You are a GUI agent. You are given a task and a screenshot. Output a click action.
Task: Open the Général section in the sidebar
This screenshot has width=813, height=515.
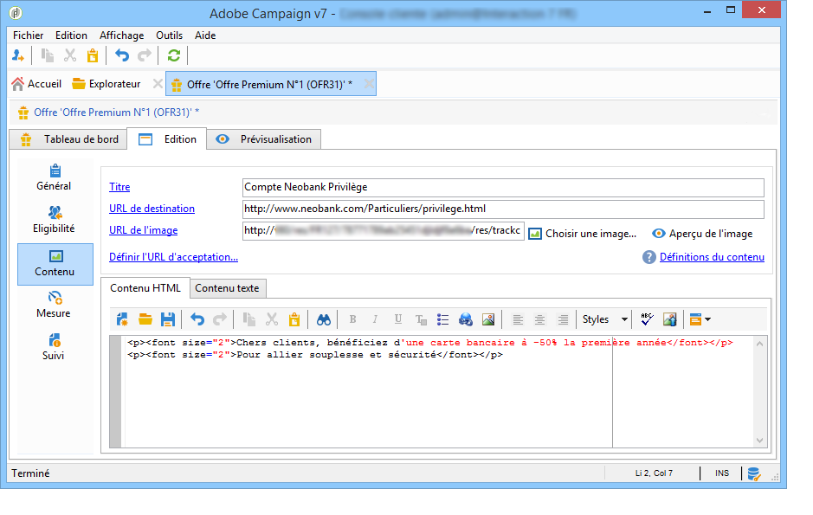[55, 177]
